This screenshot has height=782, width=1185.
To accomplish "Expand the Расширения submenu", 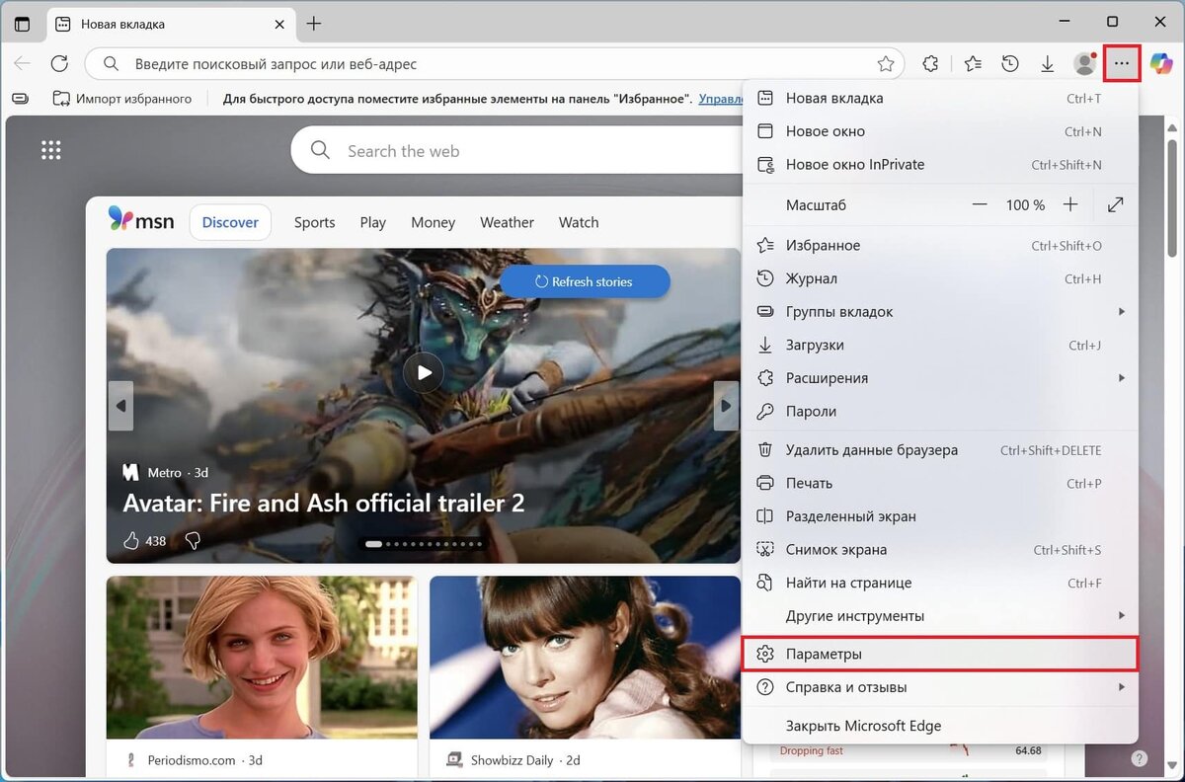I will (1121, 378).
